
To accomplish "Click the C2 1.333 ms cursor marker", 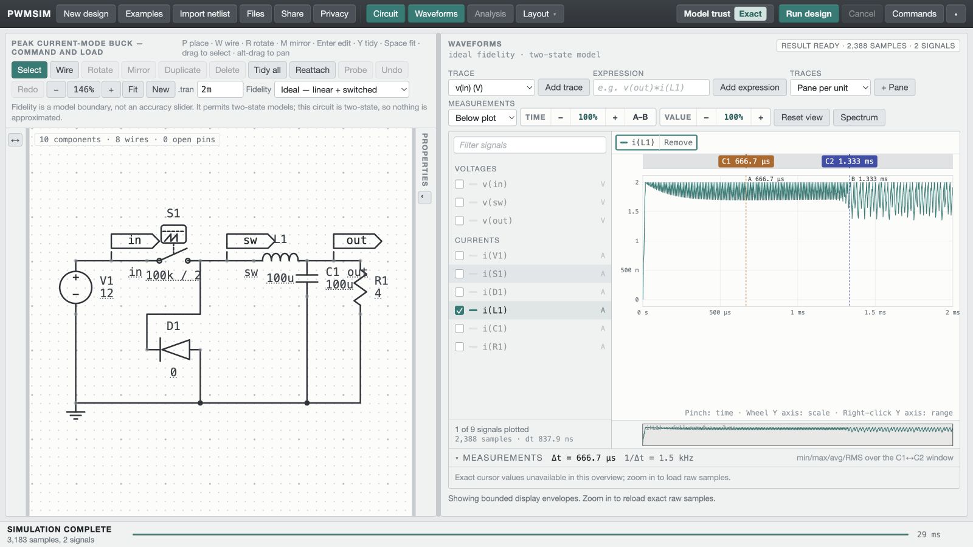I will click(849, 161).
